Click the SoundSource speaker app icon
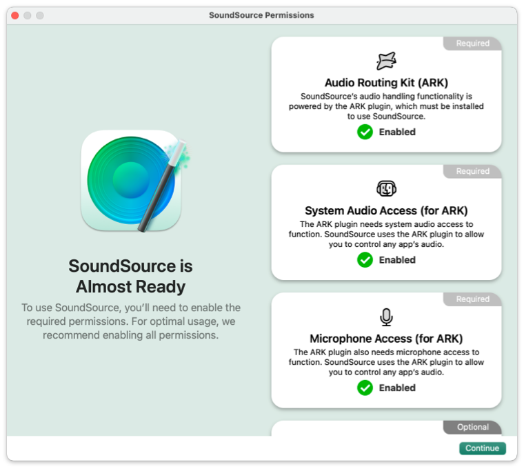524x469 pixels. (x=135, y=181)
